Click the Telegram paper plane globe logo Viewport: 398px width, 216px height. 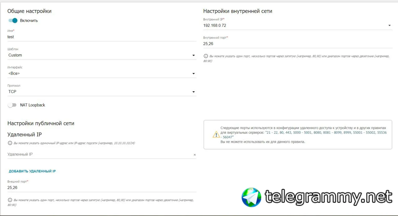tap(251, 197)
